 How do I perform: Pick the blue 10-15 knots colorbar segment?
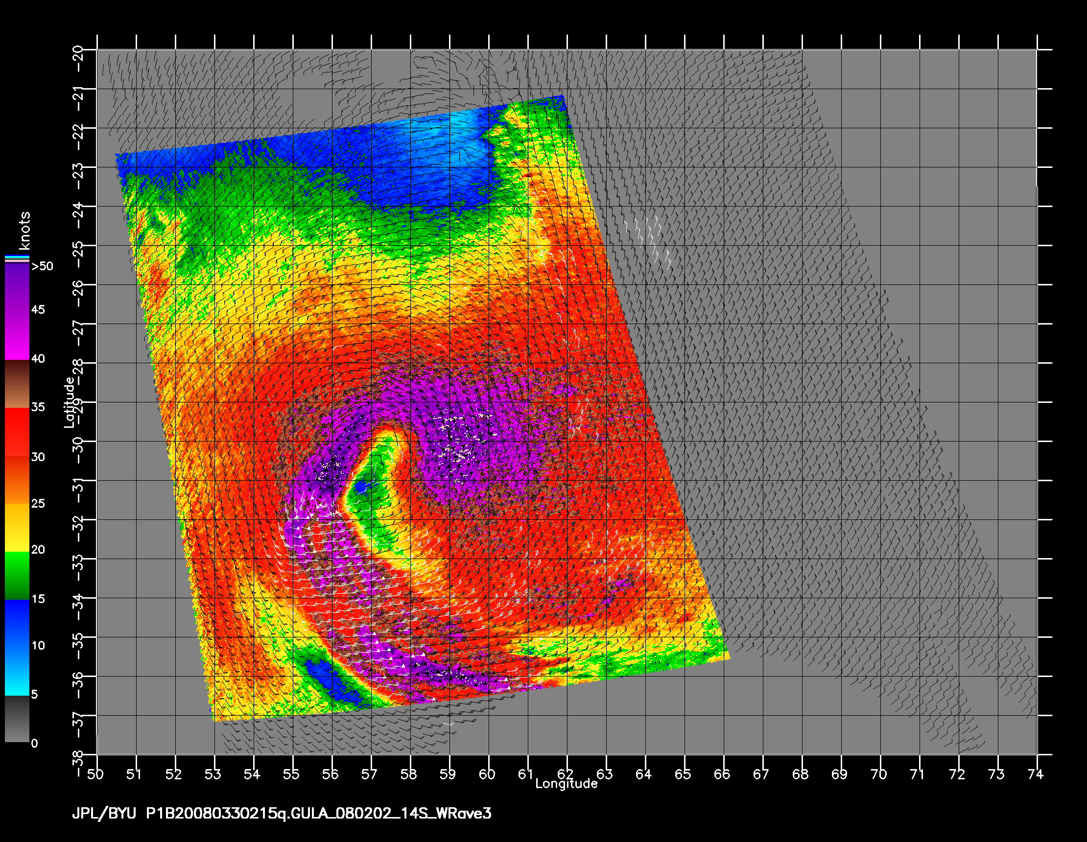click(x=17, y=624)
